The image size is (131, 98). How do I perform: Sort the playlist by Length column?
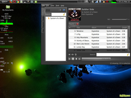(x=124, y=28)
